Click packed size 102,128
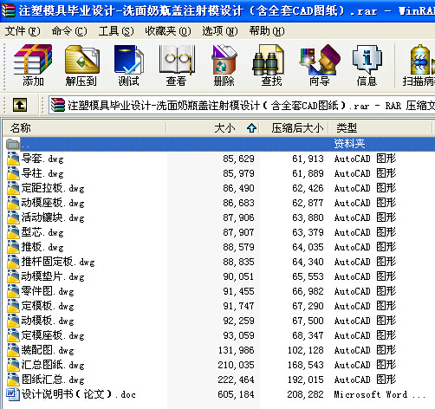The image size is (435, 409). click(305, 350)
